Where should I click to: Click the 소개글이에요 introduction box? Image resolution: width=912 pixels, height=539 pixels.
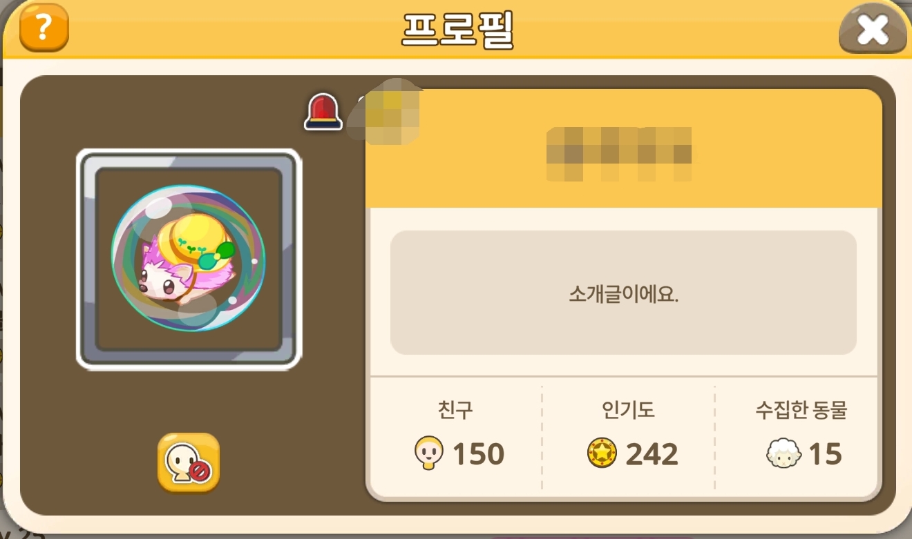point(623,293)
